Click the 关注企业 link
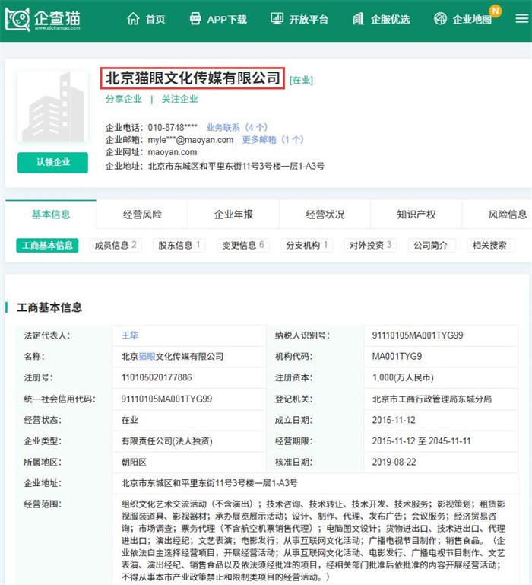 pyautogui.click(x=179, y=99)
